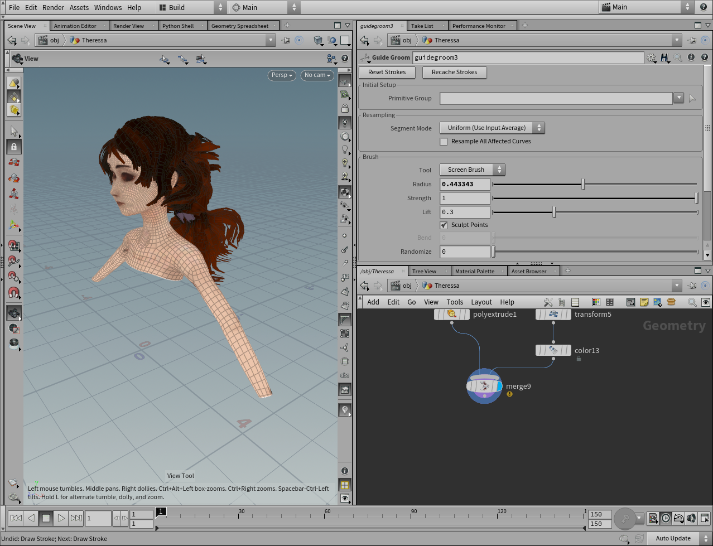Jump to last frame on the playbar
Image resolution: width=713 pixels, height=546 pixels.
click(76, 518)
